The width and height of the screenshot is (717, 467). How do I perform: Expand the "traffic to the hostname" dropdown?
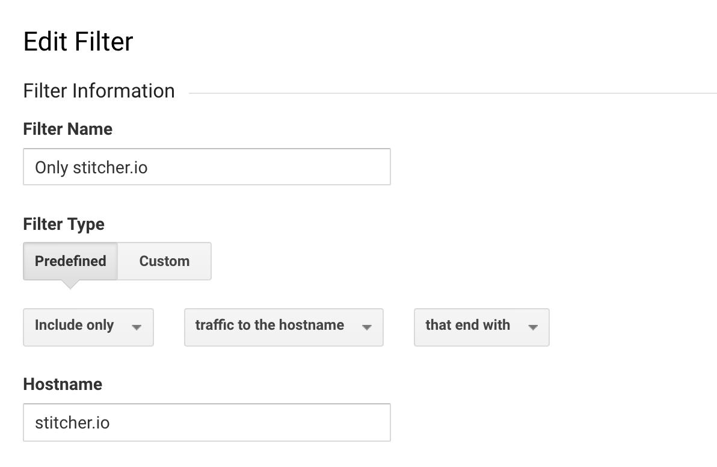(x=283, y=327)
